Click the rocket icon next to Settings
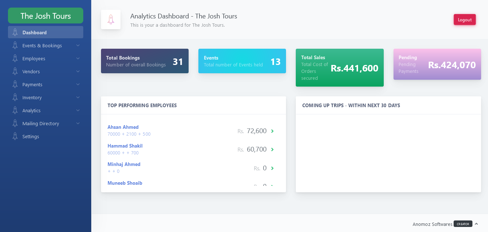The height and width of the screenshot is (232, 488). tap(15, 136)
